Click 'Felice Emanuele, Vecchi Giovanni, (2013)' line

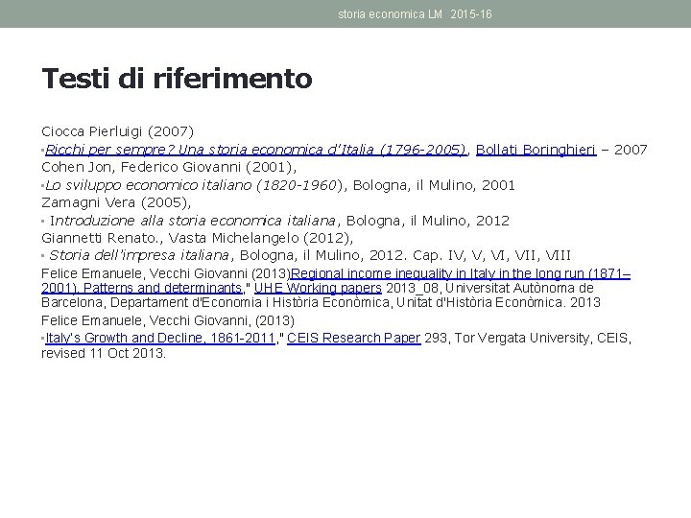click(168, 320)
